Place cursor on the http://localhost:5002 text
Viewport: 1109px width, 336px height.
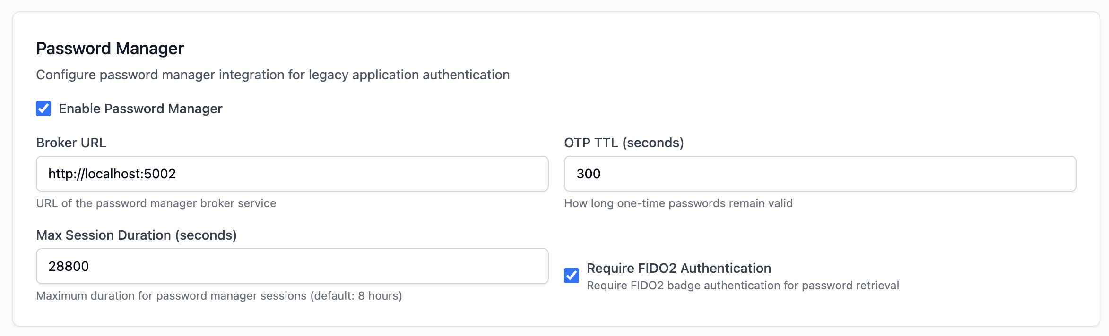pos(112,174)
